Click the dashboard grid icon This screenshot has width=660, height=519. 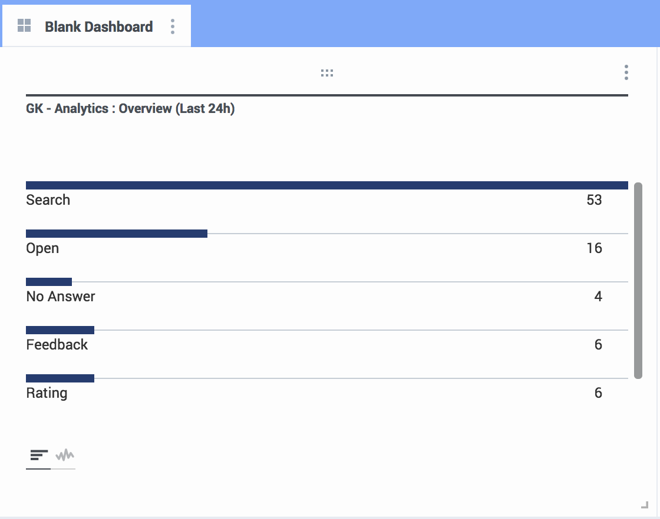(x=24, y=26)
